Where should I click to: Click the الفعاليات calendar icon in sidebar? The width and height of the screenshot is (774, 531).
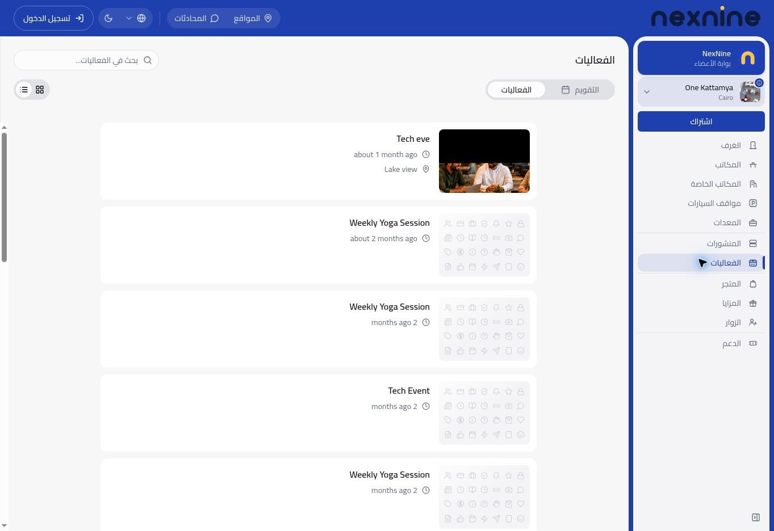tap(753, 263)
